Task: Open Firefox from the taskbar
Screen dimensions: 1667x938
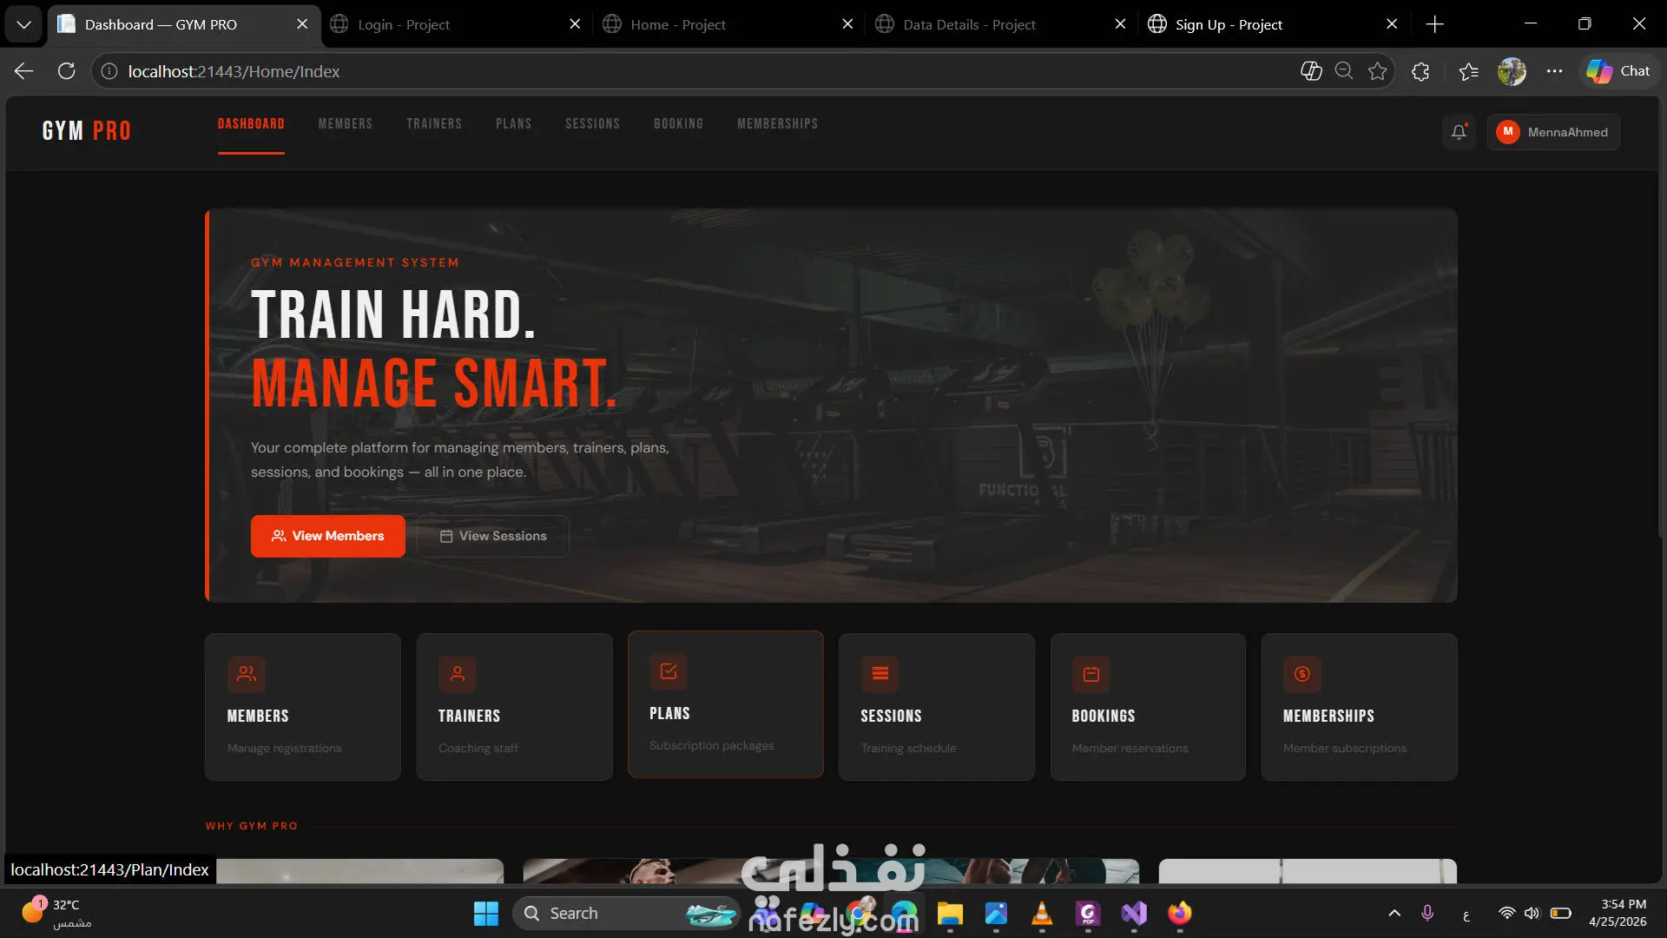Action: [1180, 914]
